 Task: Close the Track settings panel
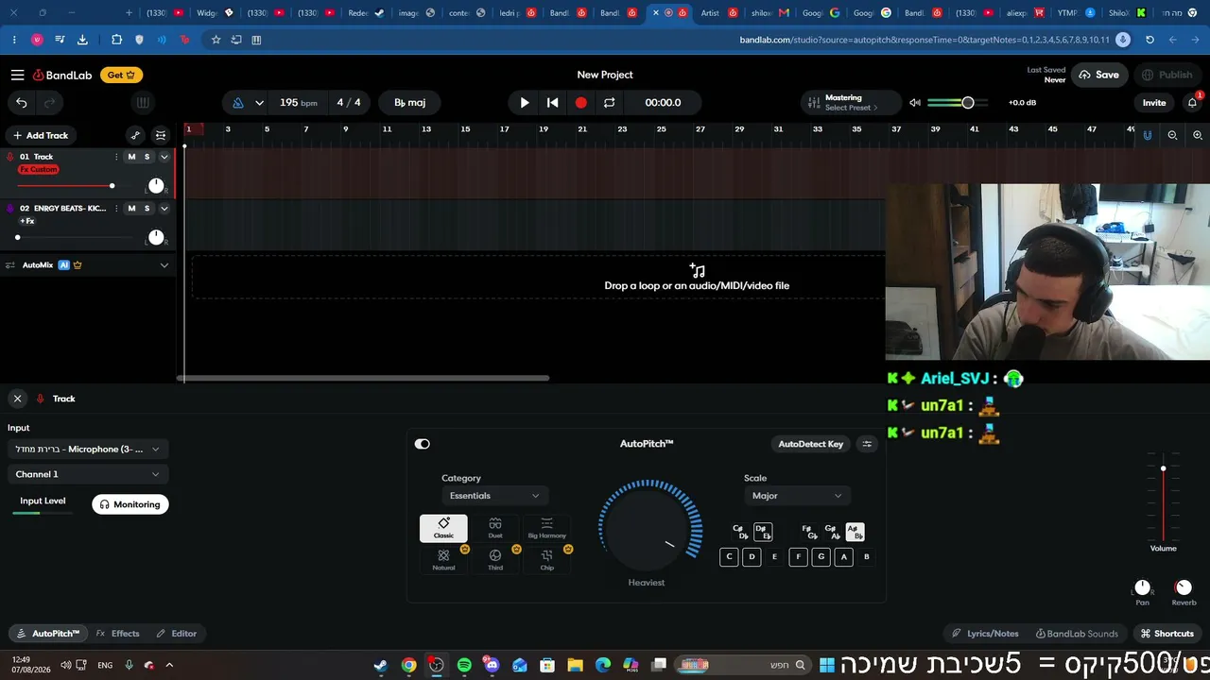tap(17, 399)
